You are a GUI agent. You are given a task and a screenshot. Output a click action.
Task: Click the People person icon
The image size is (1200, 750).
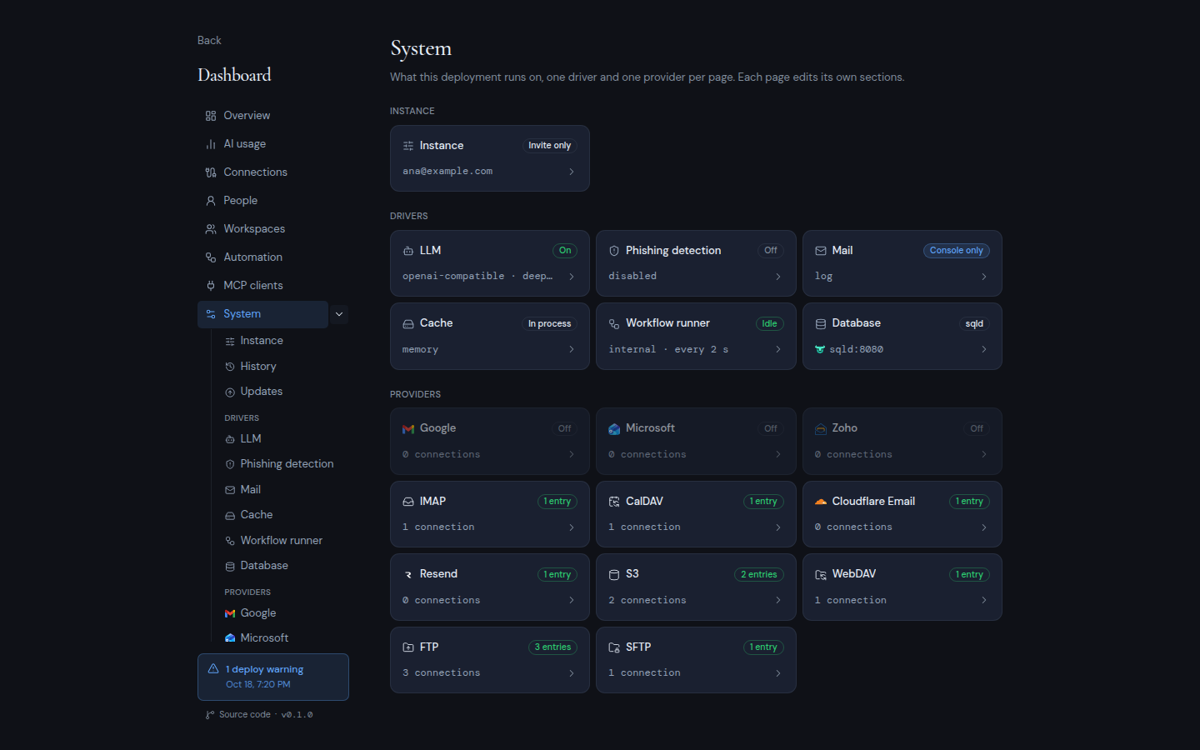point(211,201)
